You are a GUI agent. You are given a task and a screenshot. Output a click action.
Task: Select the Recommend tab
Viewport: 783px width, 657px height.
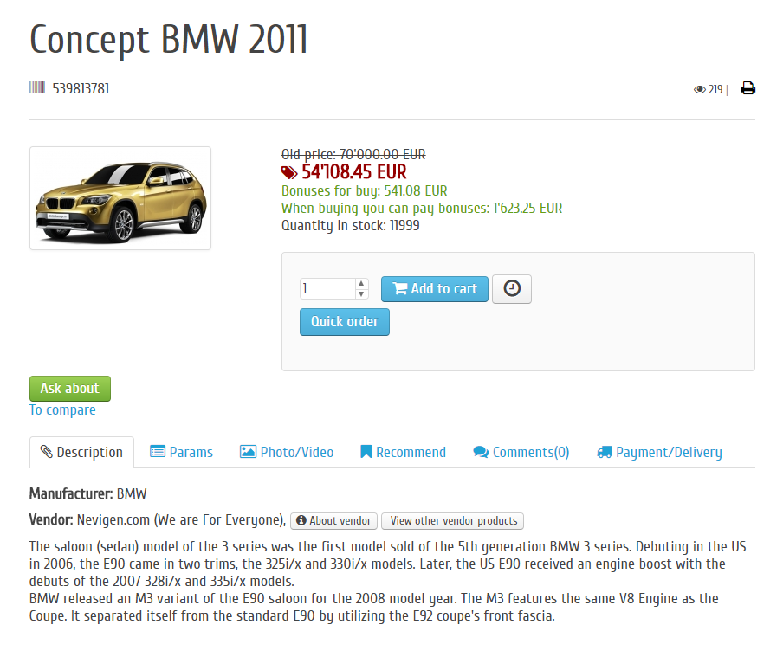tap(403, 452)
